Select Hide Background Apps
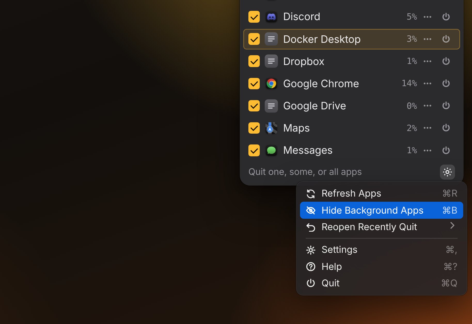Image resolution: width=472 pixels, height=324 pixels. coord(381,210)
